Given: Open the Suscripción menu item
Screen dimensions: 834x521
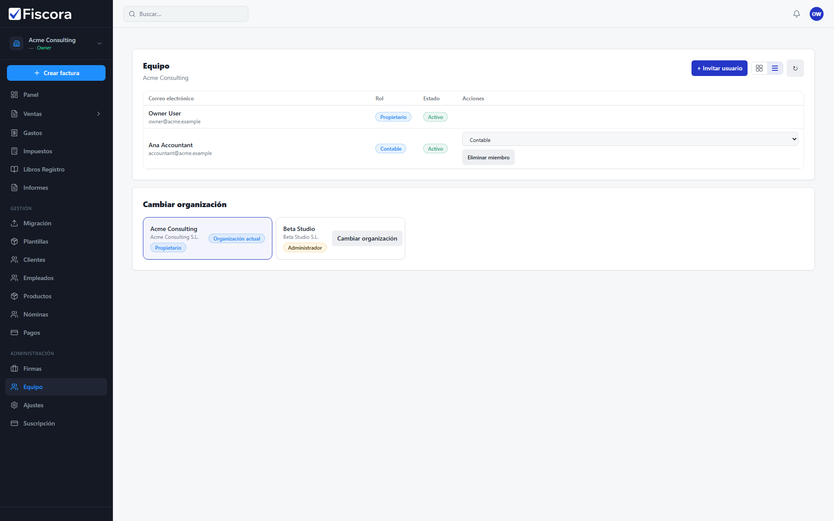Looking at the screenshot, I should 56,423.
